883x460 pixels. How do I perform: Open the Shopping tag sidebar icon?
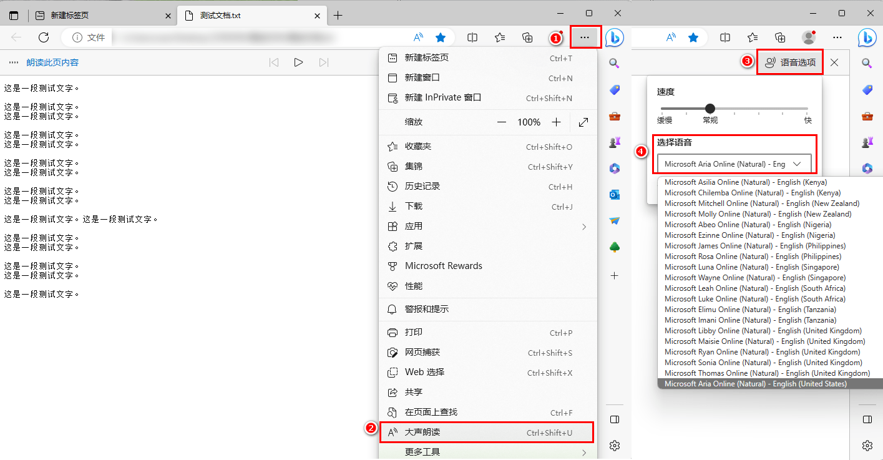click(614, 89)
